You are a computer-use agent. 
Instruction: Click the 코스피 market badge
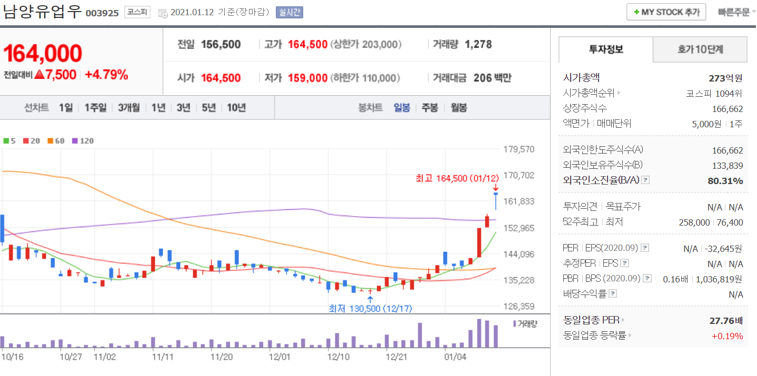coord(137,12)
